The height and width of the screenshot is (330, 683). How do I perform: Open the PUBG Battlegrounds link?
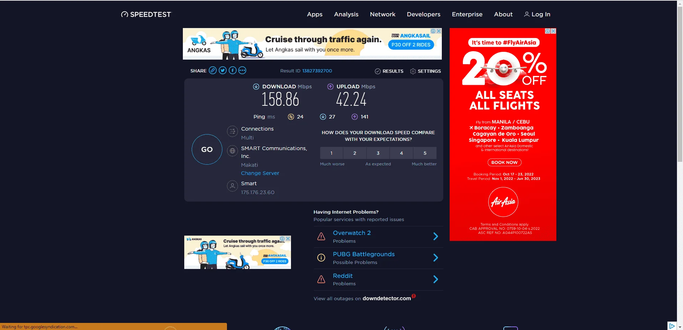(x=364, y=254)
